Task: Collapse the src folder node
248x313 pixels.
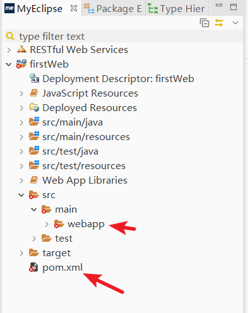Action: 21,195
